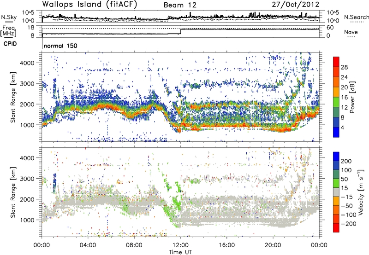Click solid line sample under 'N.Sky' legend
Screen dimensions: 369x255
[x=9, y=22]
